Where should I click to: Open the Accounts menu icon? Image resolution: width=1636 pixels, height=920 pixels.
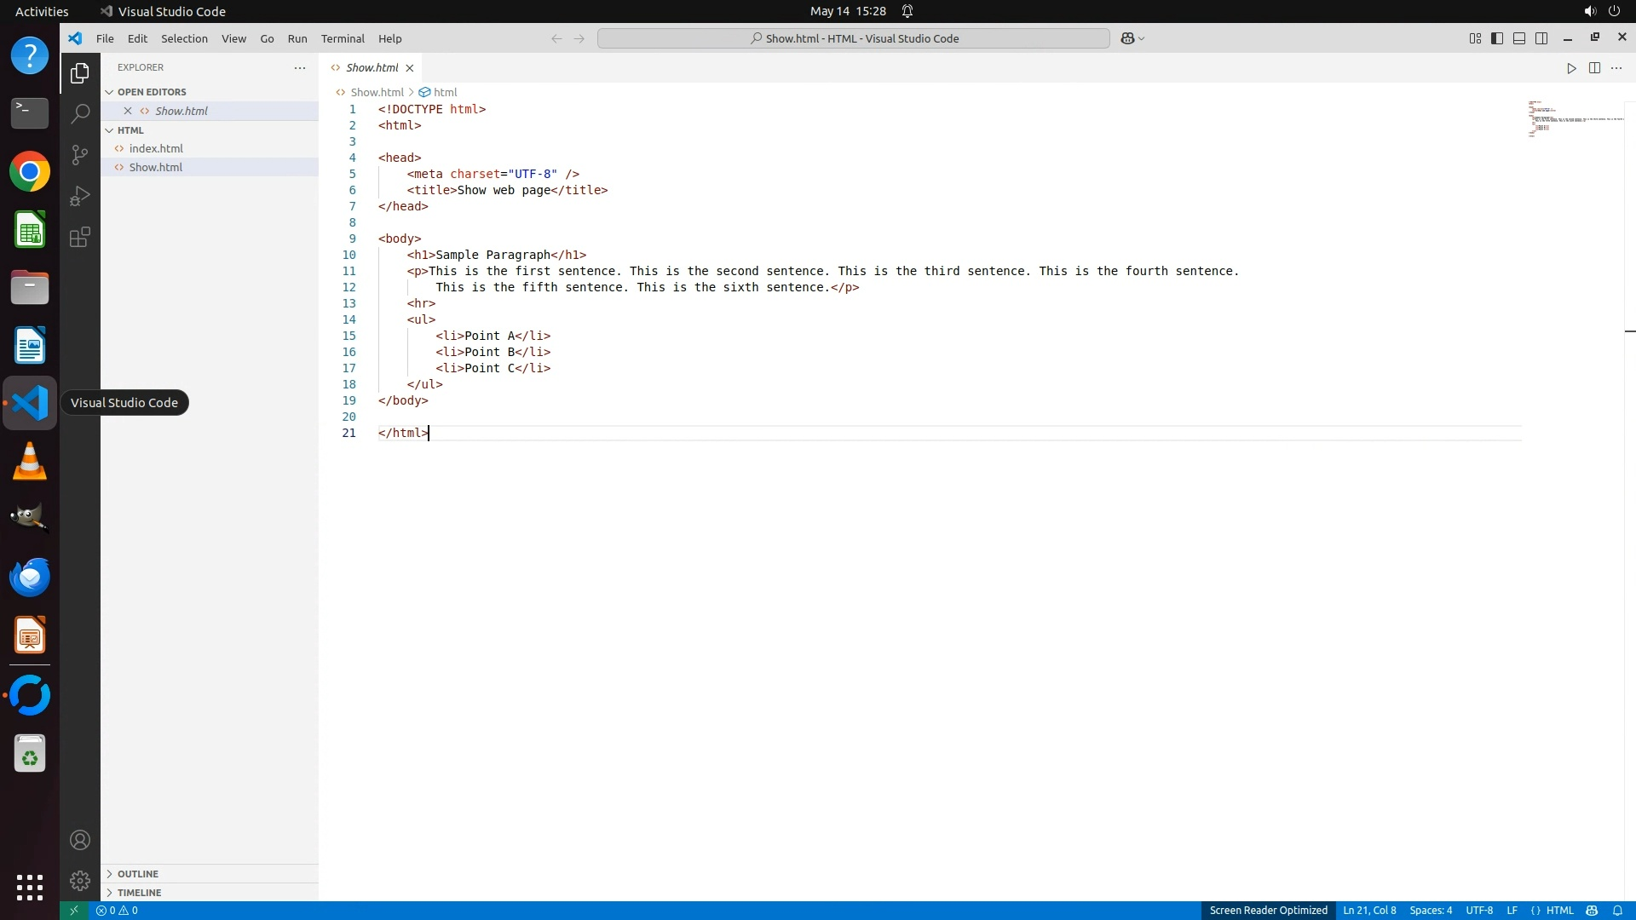click(x=80, y=840)
